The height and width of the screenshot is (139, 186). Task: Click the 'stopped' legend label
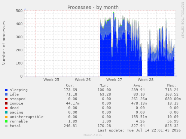pos(18,99)
